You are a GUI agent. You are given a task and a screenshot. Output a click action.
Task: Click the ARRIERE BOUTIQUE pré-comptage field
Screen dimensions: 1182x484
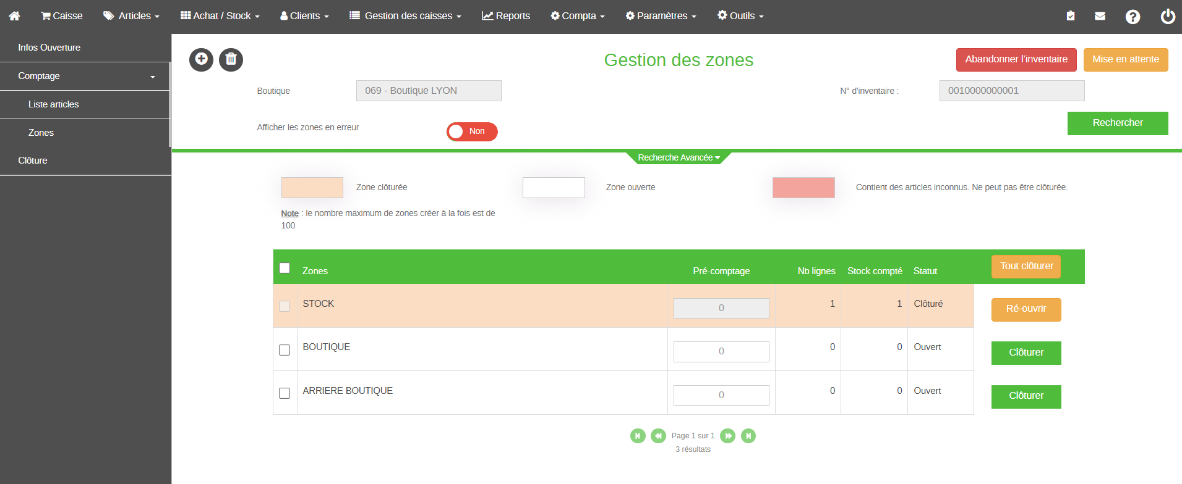[721, 395]
